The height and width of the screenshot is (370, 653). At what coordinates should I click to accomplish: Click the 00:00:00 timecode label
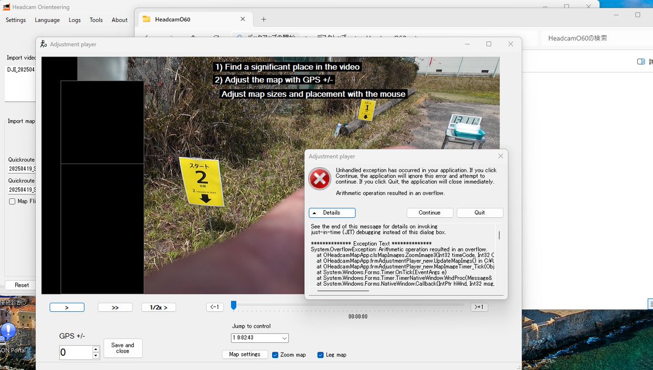click(358, 316)
